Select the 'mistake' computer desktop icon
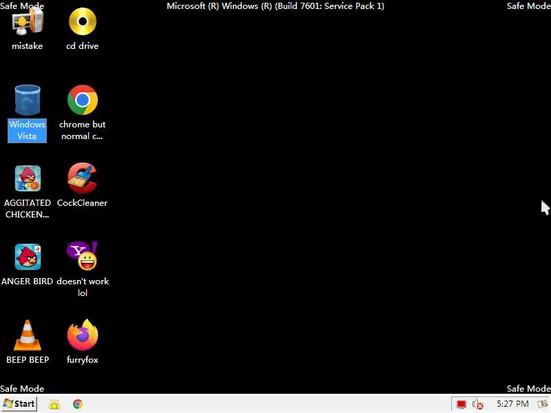551x413 pixels. click(28, 23)
